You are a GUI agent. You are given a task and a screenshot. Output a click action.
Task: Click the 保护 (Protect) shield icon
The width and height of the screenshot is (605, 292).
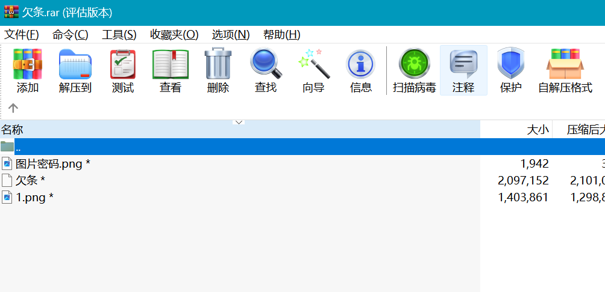click(511, 64)
